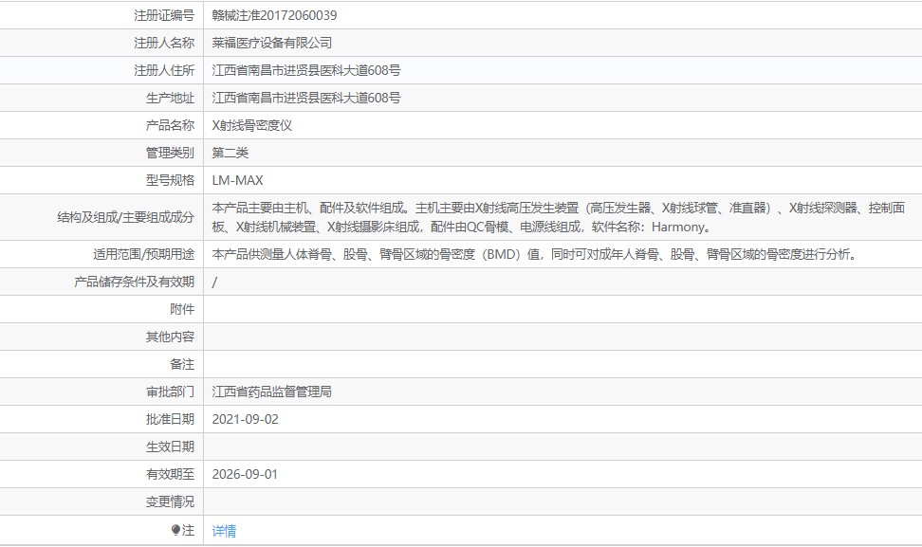Click product name X射线骨密度仪
922x547 pixels.
[252, 126]
